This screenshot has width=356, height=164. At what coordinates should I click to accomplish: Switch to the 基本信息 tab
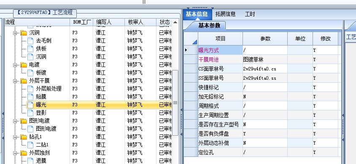coord(197,14)
